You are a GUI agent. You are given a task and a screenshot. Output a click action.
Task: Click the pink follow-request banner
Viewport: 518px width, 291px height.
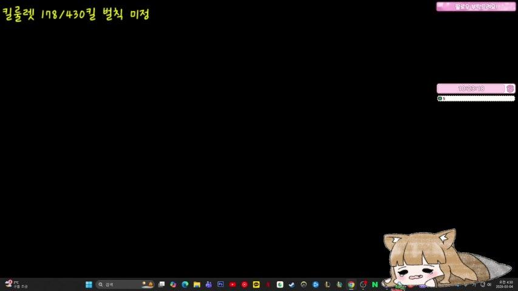point(475,7)
